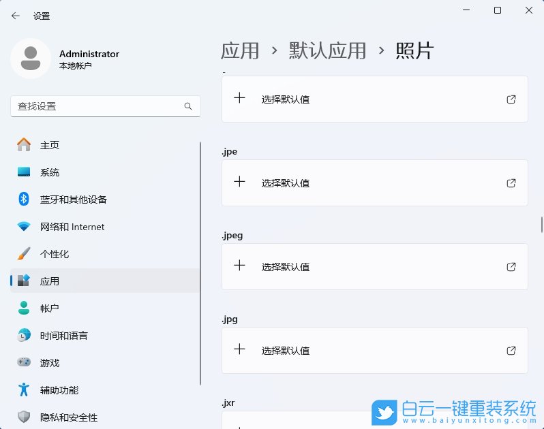
Task: Click the system monitor icon
Action: pyautogui.click(x=24, y=172)
